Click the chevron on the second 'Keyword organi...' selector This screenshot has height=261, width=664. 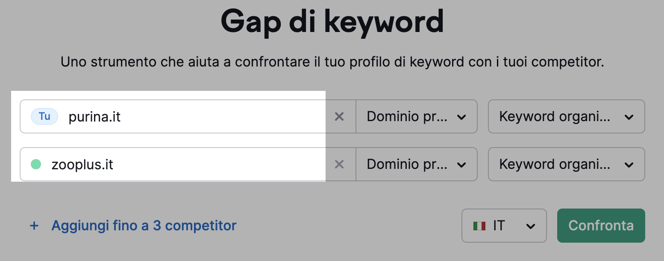pyautogui.click(x=629, y=164)
